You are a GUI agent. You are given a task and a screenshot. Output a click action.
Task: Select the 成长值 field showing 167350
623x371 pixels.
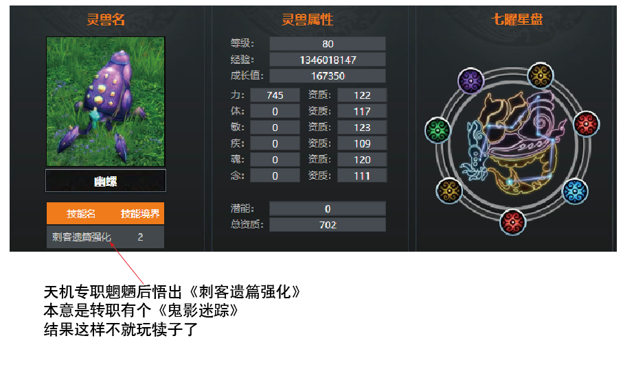(x=328, y=76)
